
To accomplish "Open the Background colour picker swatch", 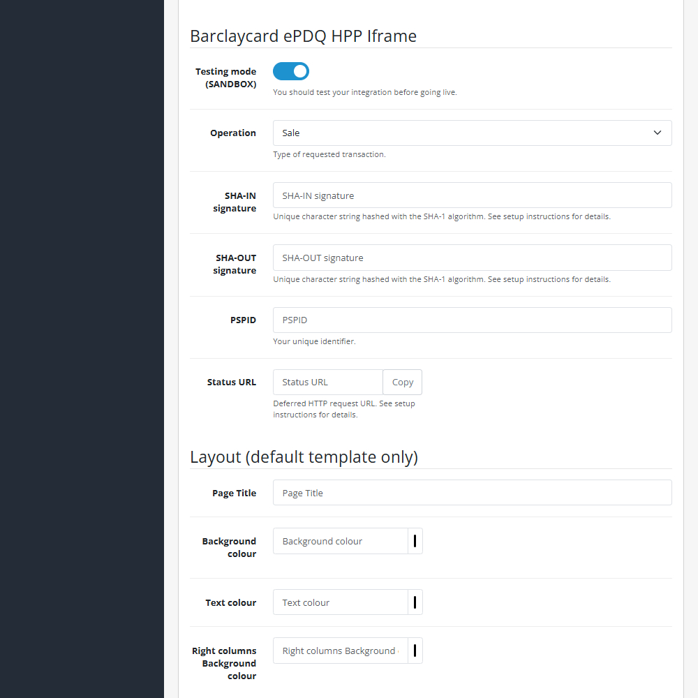I will [x=415, y=541].
